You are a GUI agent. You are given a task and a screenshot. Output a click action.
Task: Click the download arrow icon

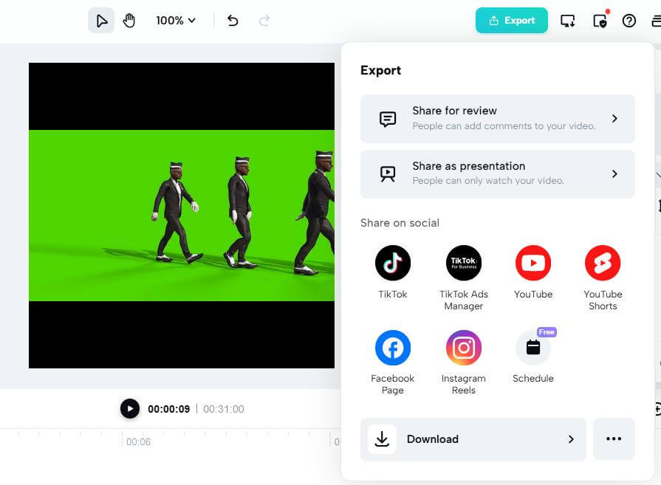click(382, 439)
